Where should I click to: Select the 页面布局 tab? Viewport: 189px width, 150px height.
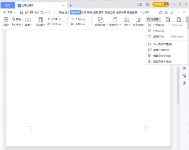pos(75,13)
